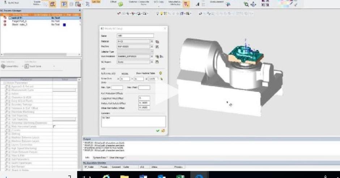The image size is (340, 178).
Task: Open the Adapter Type dropdown
Action: pos(151,52)
